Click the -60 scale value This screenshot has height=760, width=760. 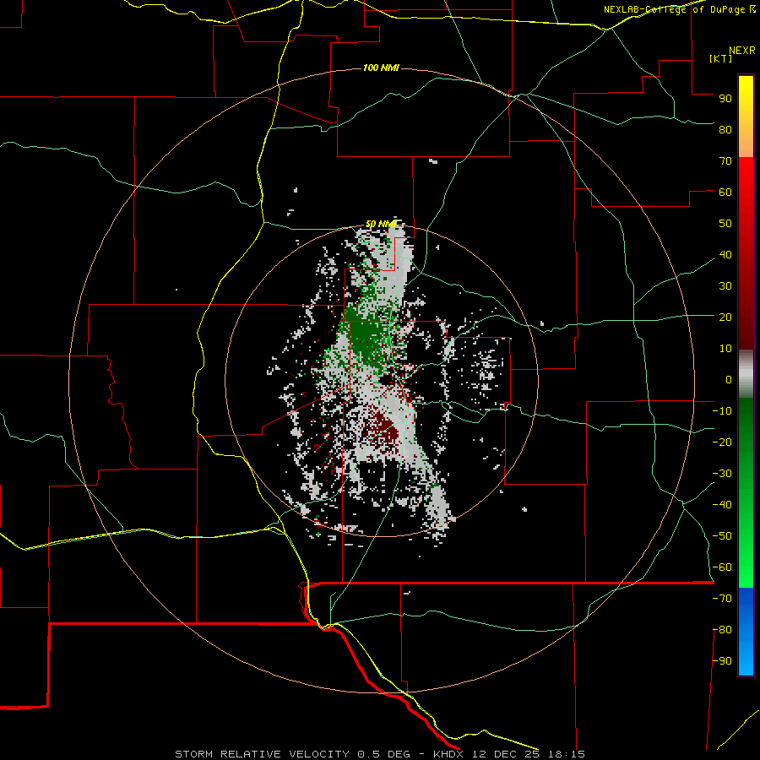click(722, 567)
